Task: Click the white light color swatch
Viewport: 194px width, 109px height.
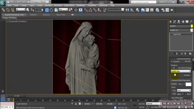Action: click(x=189, y=84)
